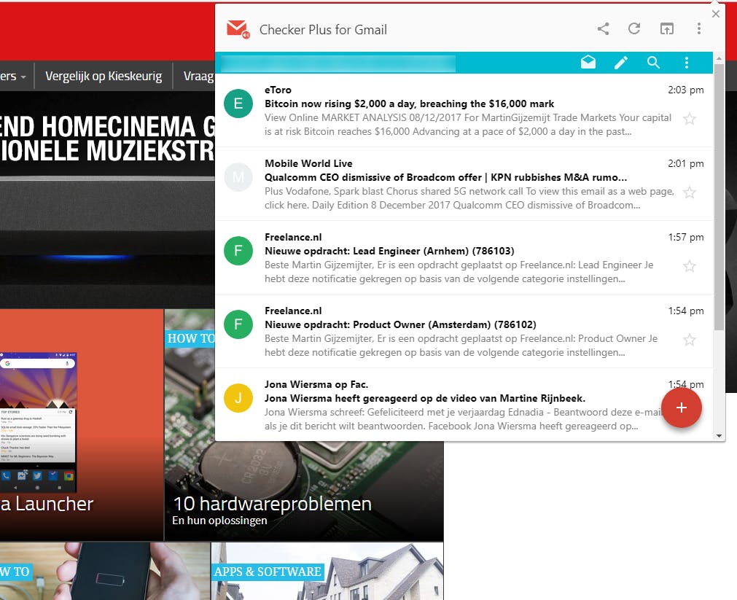This screenshot has width=737, height=600.
Task: Compose a new mail with the pencil icon
Action: click(621, 63)
